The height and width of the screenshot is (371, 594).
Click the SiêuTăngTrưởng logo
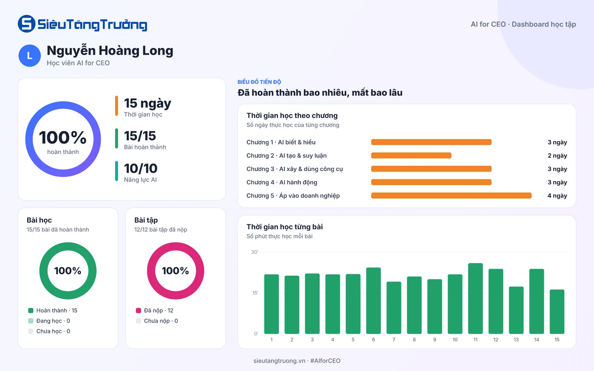coord(82,24)
